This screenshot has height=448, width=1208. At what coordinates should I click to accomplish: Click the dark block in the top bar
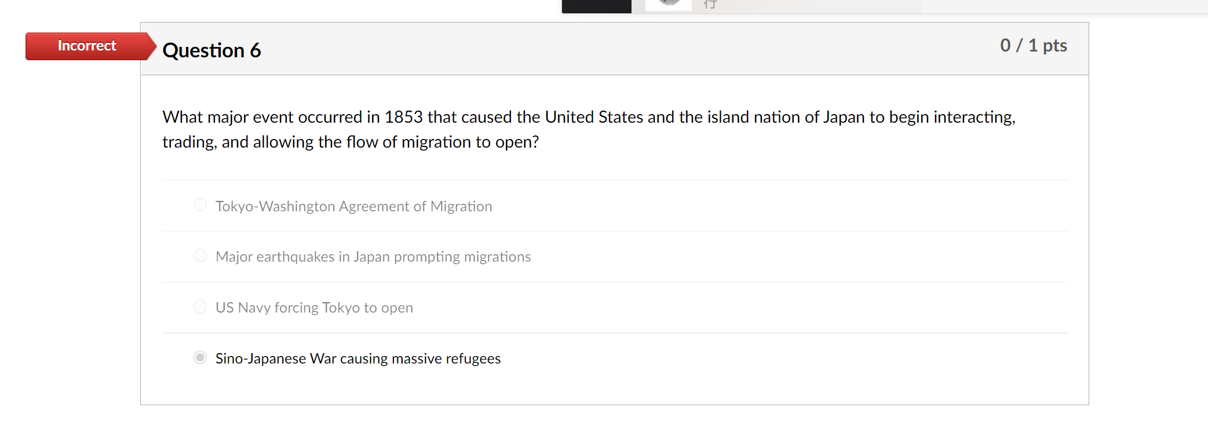point(596,6)
